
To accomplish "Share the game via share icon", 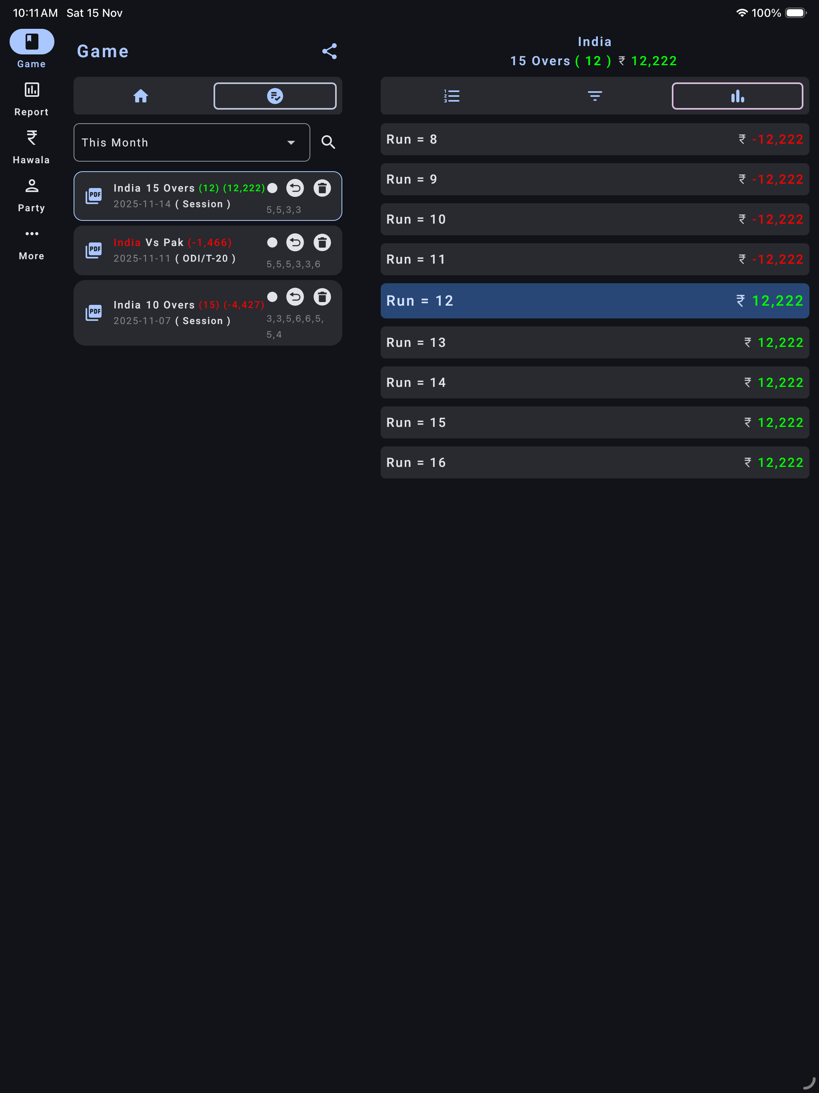I will tap(330, 51).
